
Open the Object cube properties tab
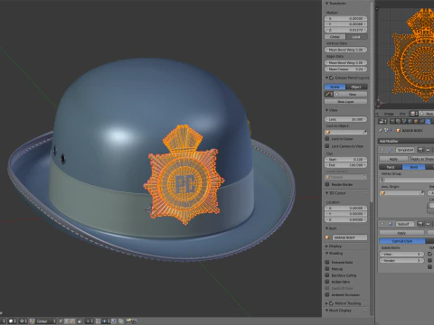coord(416,121)
